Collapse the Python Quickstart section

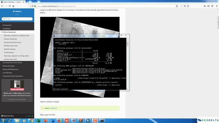[x=1, y=32]
